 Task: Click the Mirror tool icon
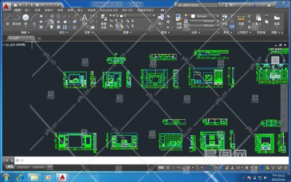59,22
